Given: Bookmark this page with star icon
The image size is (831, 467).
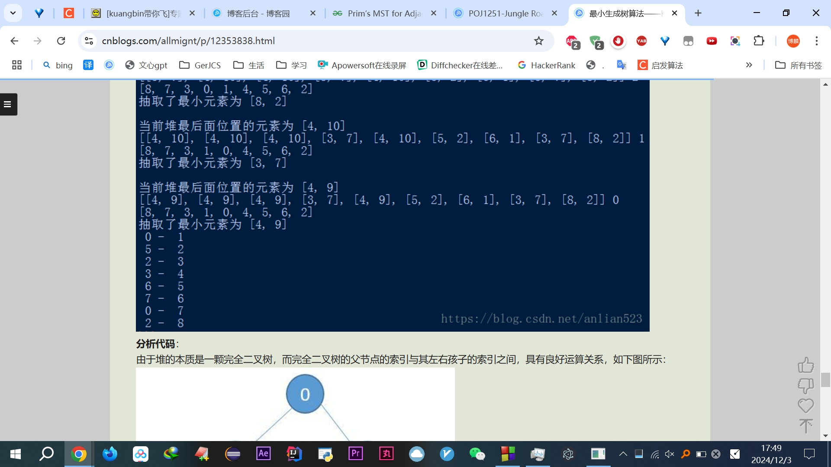Looking at the screenshot, I should click(x=538, y=41).
